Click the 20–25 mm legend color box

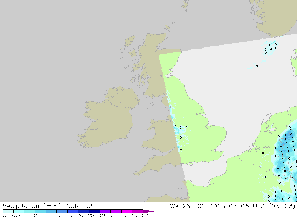[x=84, y=211]
